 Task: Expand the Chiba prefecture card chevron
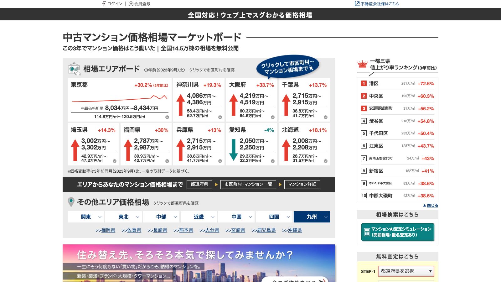tap(326, 117)
